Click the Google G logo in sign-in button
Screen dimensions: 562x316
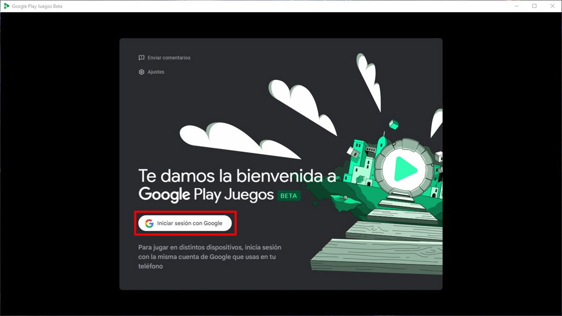(x=149, y=223)
